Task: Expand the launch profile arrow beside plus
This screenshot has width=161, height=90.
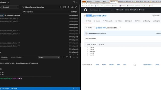Action: 64,57
